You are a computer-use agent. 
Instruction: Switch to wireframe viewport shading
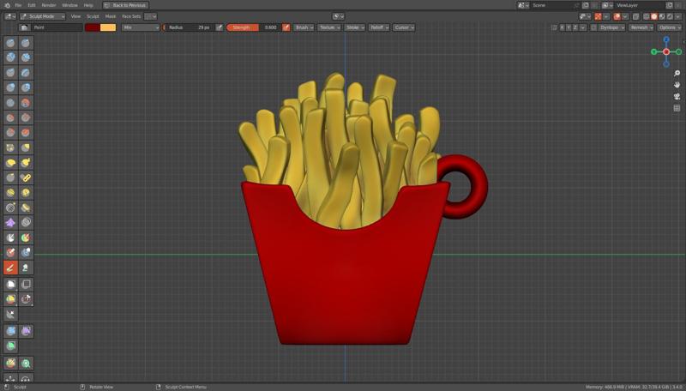(x=647, y=16)
